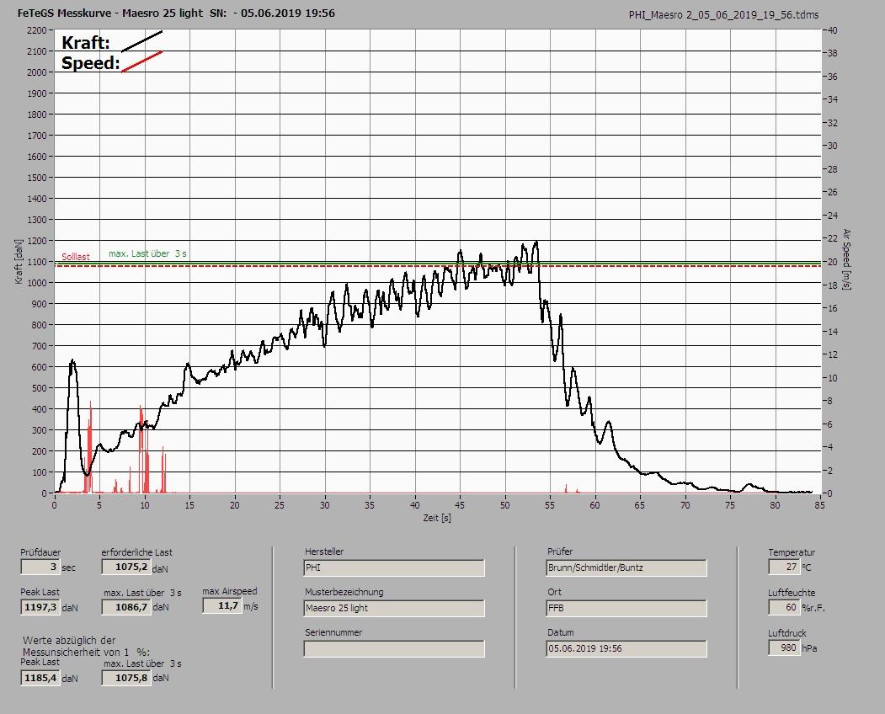The width and height of the screenshot is (885, 714).
Task: Click the Seriennummer label
Action: (333, 632)
